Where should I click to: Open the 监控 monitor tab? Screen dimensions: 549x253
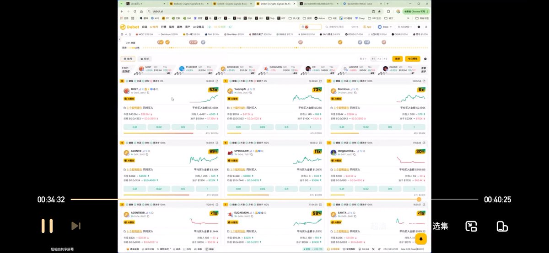pyautogui.click(x=172, y=27)
